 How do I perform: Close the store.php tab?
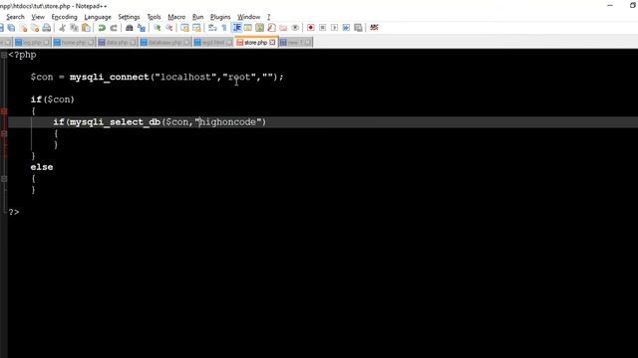(272, 42)
